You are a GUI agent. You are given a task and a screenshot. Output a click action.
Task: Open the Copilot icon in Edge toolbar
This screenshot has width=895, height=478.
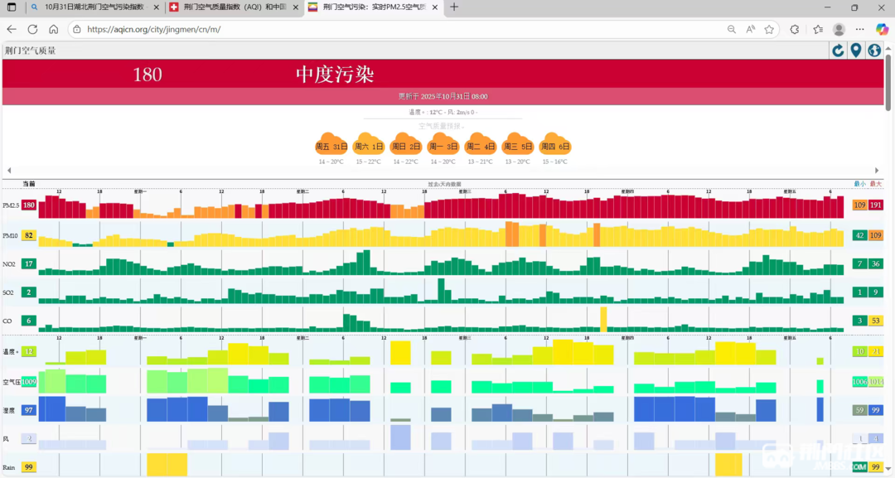pos(882,29)
